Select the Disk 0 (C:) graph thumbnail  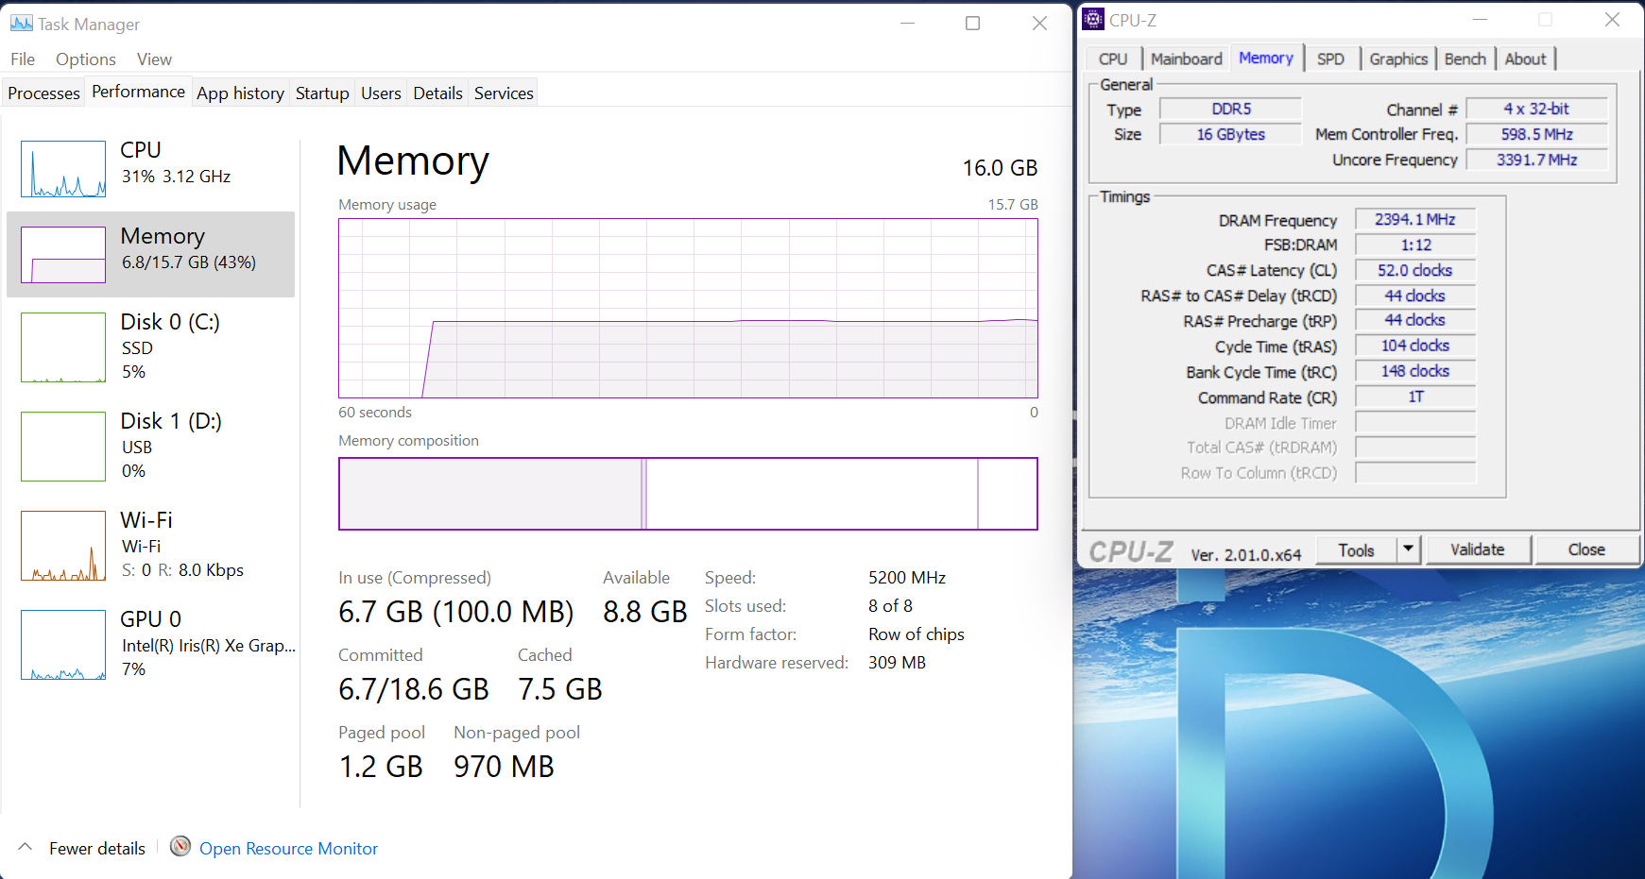tap(63, 347)
